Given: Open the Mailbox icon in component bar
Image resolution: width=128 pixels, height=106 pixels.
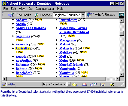Looking at the screenshot, I should 84,85.
